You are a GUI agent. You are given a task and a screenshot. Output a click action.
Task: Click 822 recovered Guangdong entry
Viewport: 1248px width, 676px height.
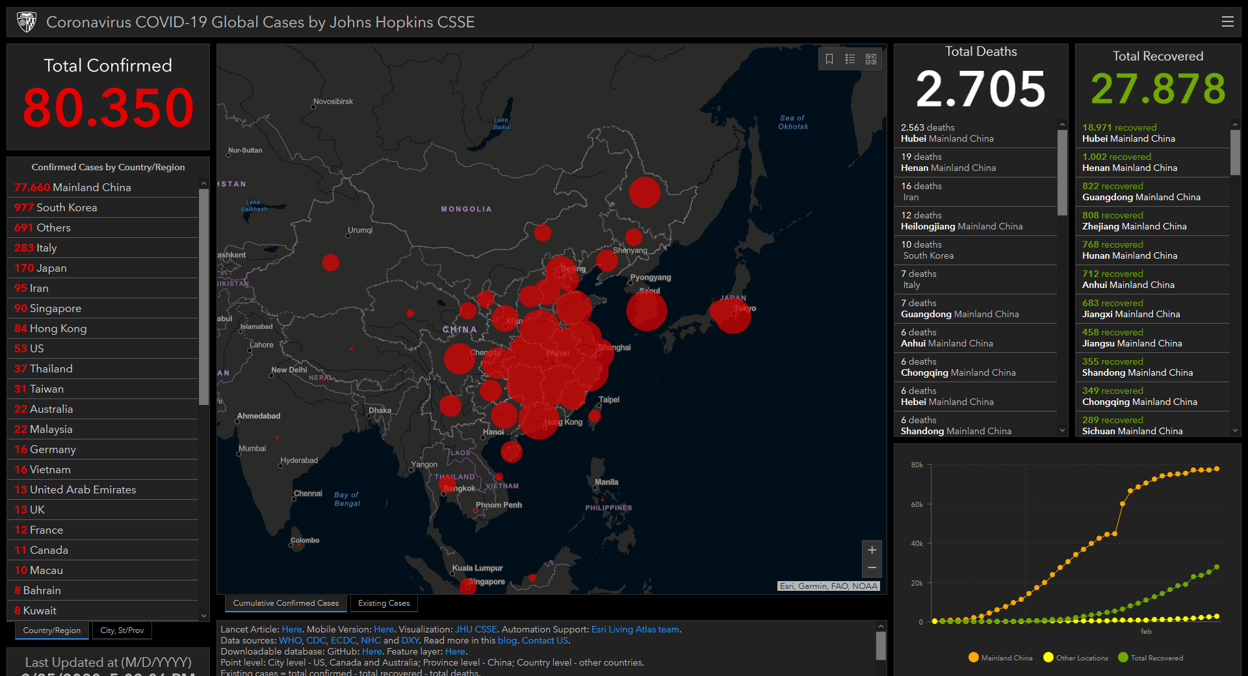[x=1153, y=192]
